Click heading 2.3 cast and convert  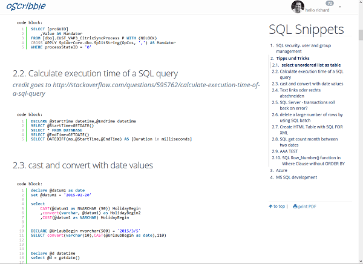pos(83,165)
